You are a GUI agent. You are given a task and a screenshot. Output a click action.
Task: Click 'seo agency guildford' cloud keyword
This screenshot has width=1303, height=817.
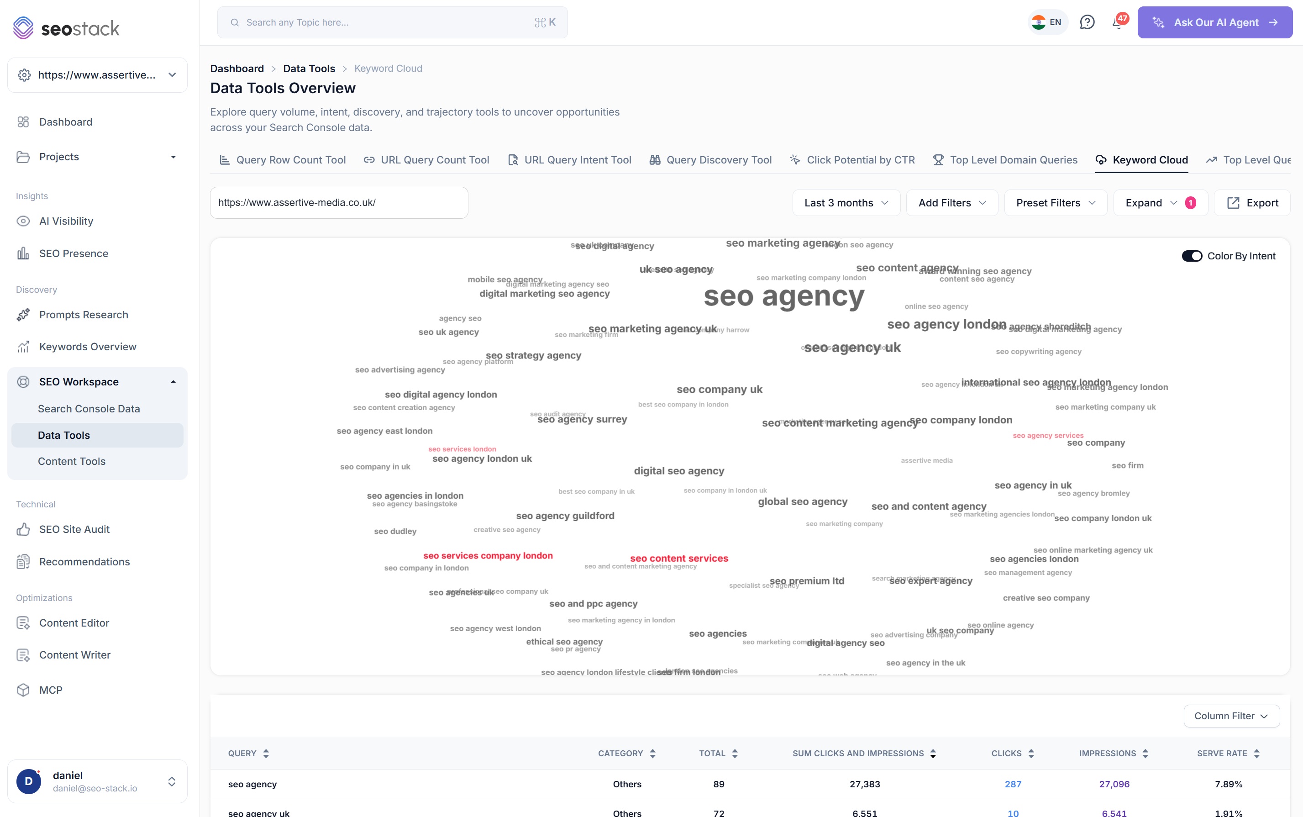[565, 516]
